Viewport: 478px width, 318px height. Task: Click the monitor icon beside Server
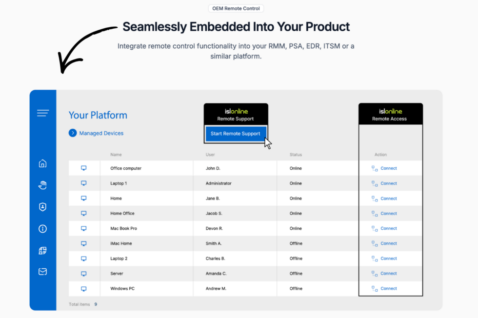click(x=83, y=274)
